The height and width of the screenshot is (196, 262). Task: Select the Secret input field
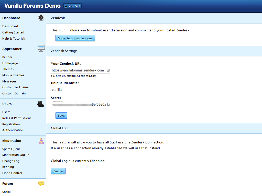pos(80,104)
